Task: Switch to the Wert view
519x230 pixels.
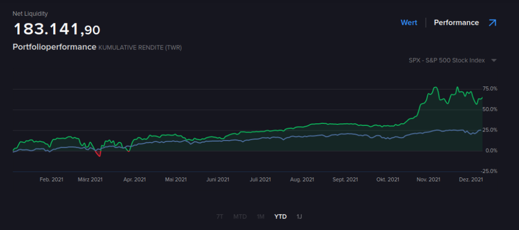Action: [409, 23]
